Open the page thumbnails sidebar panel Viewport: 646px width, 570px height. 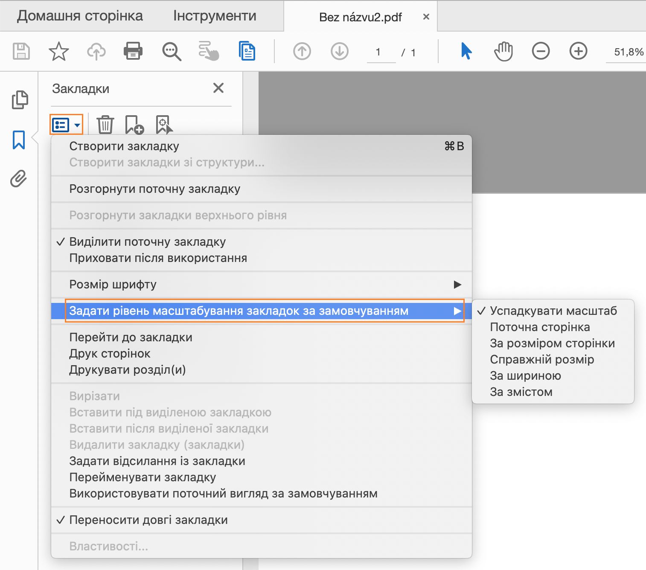point(20,100)
